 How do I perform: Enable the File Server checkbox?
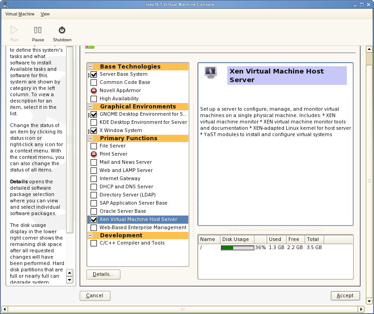pos(94,146)
